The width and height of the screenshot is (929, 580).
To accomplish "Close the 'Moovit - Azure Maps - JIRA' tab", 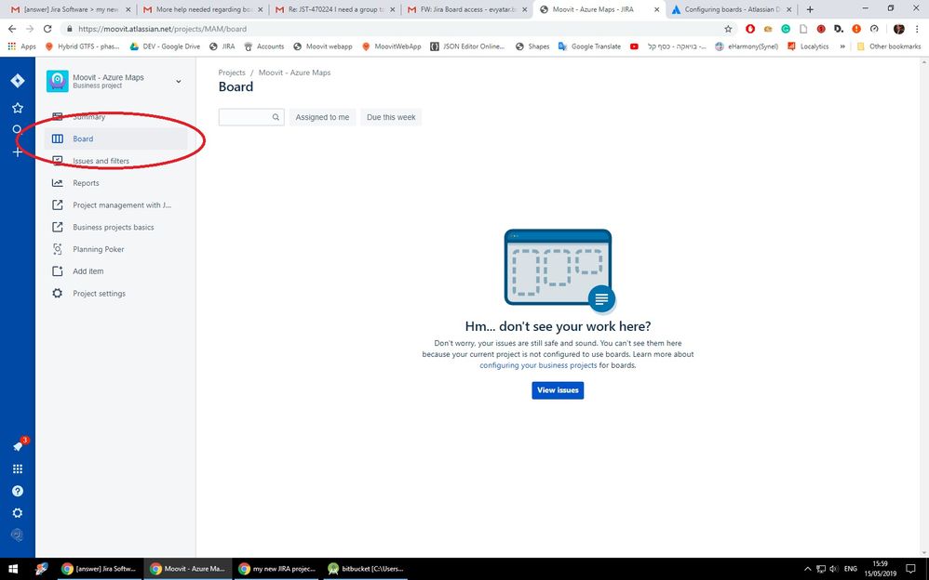I will tap(656, 9).
